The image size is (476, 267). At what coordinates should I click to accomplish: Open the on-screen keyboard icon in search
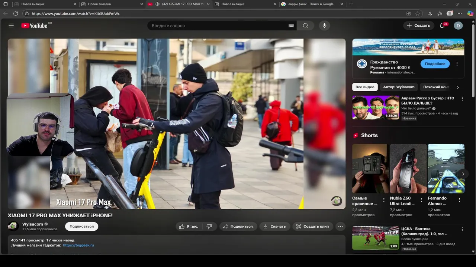(x=291, y=26)
